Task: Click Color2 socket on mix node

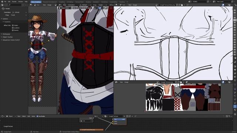Action: tap(113, 123)
